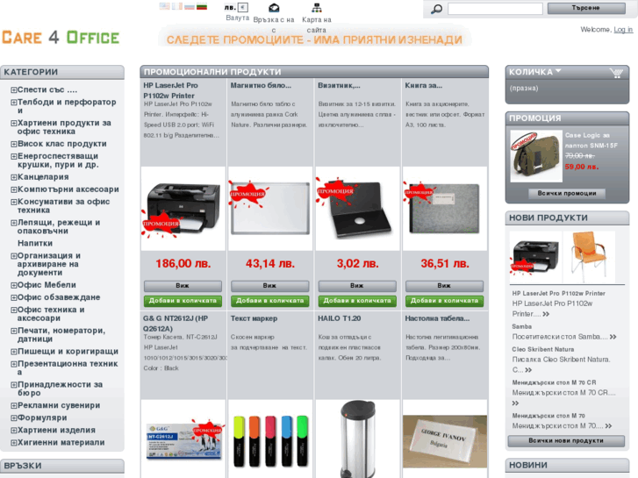Switch site language with the Russian flag
This screenshot has height=478, width=638.
190,6
